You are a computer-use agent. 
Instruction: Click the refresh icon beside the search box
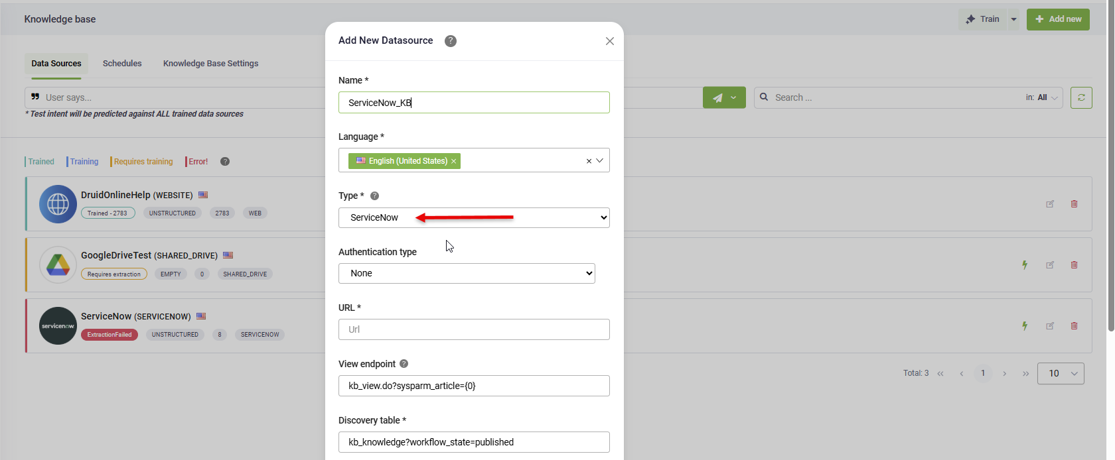coord(1081,97)
